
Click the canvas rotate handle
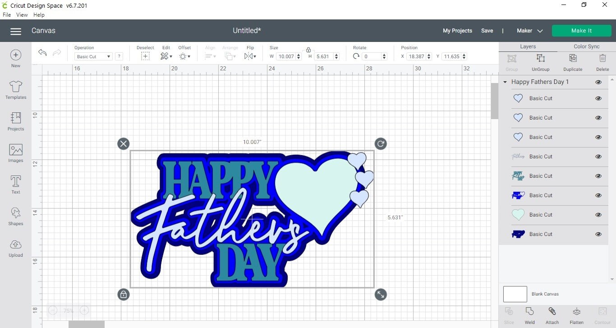point(381,144)
